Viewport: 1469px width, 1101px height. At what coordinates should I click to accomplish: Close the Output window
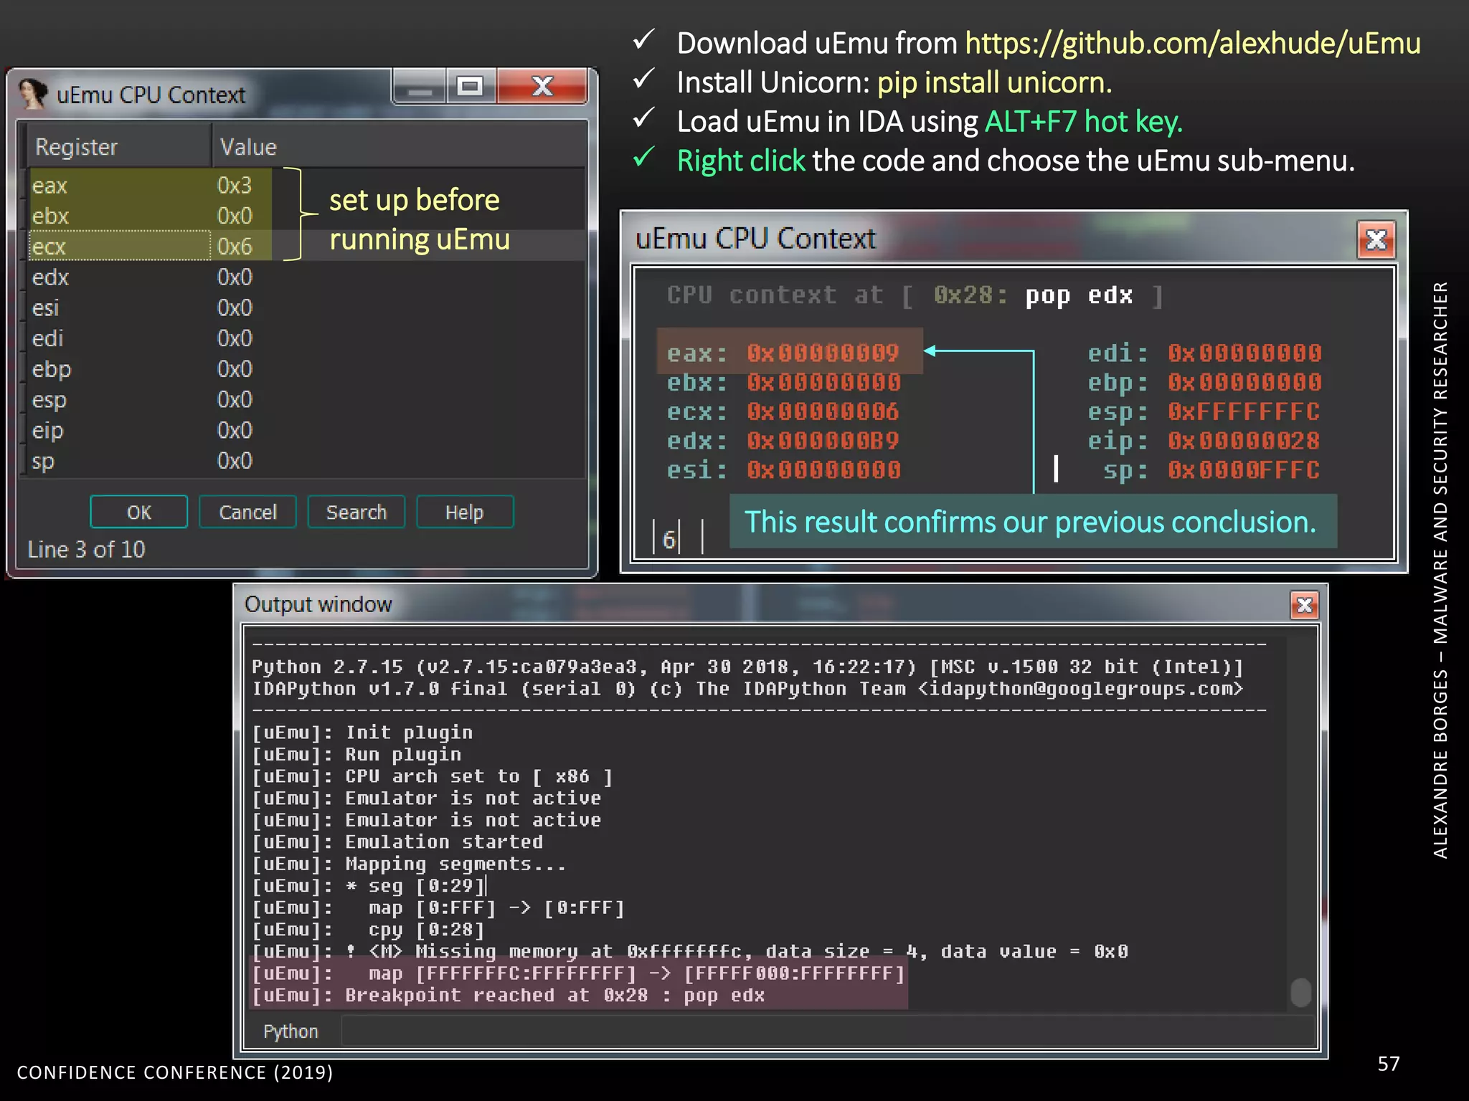click(1305, 605)
